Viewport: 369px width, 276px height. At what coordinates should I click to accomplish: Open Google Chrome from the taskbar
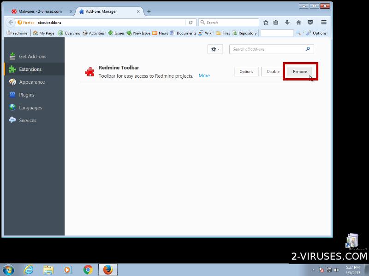(x=88, y=270)
